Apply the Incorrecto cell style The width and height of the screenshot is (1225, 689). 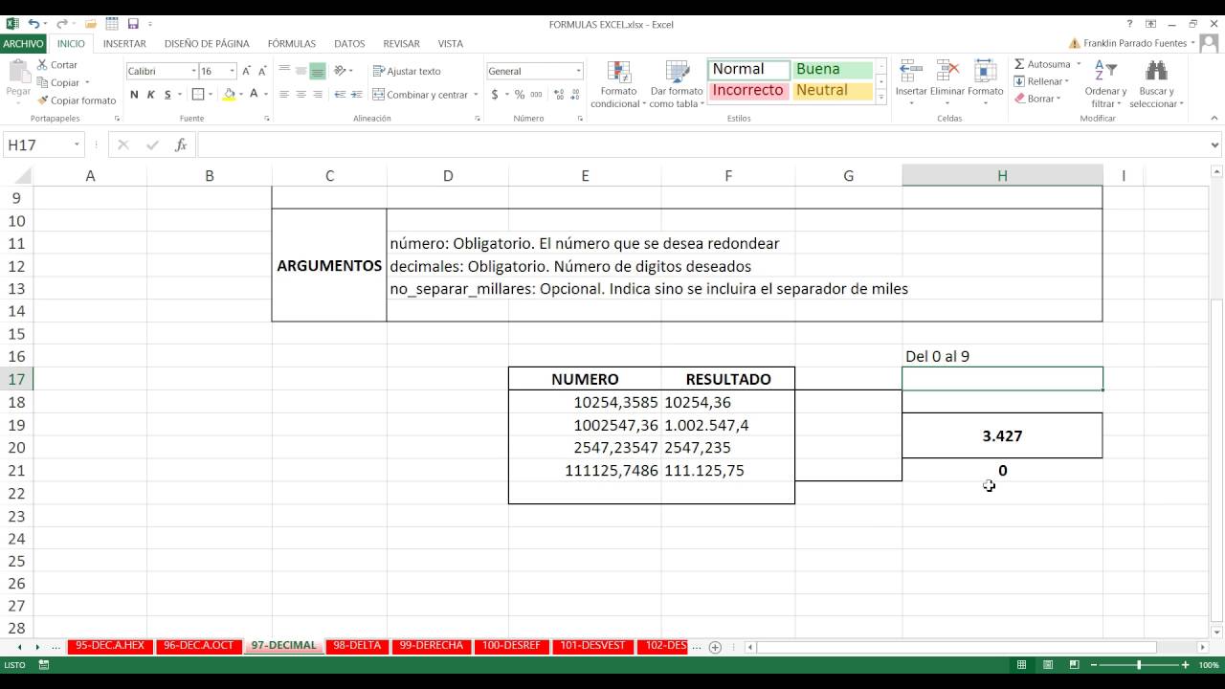pyautogui.click(x=749, y=90)
